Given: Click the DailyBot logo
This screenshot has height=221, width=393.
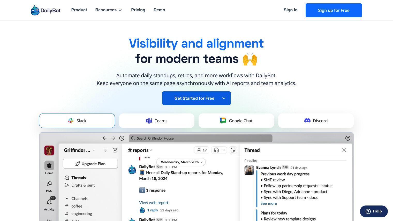Looking at the screenshot, I should coord(46,10).
